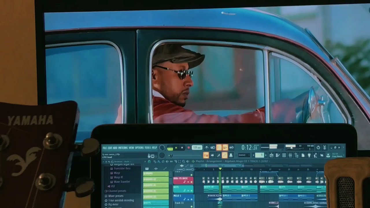Screen dimensions: 370x208
Task: Open the PATTERNS menu
Action: pos(123,148)
